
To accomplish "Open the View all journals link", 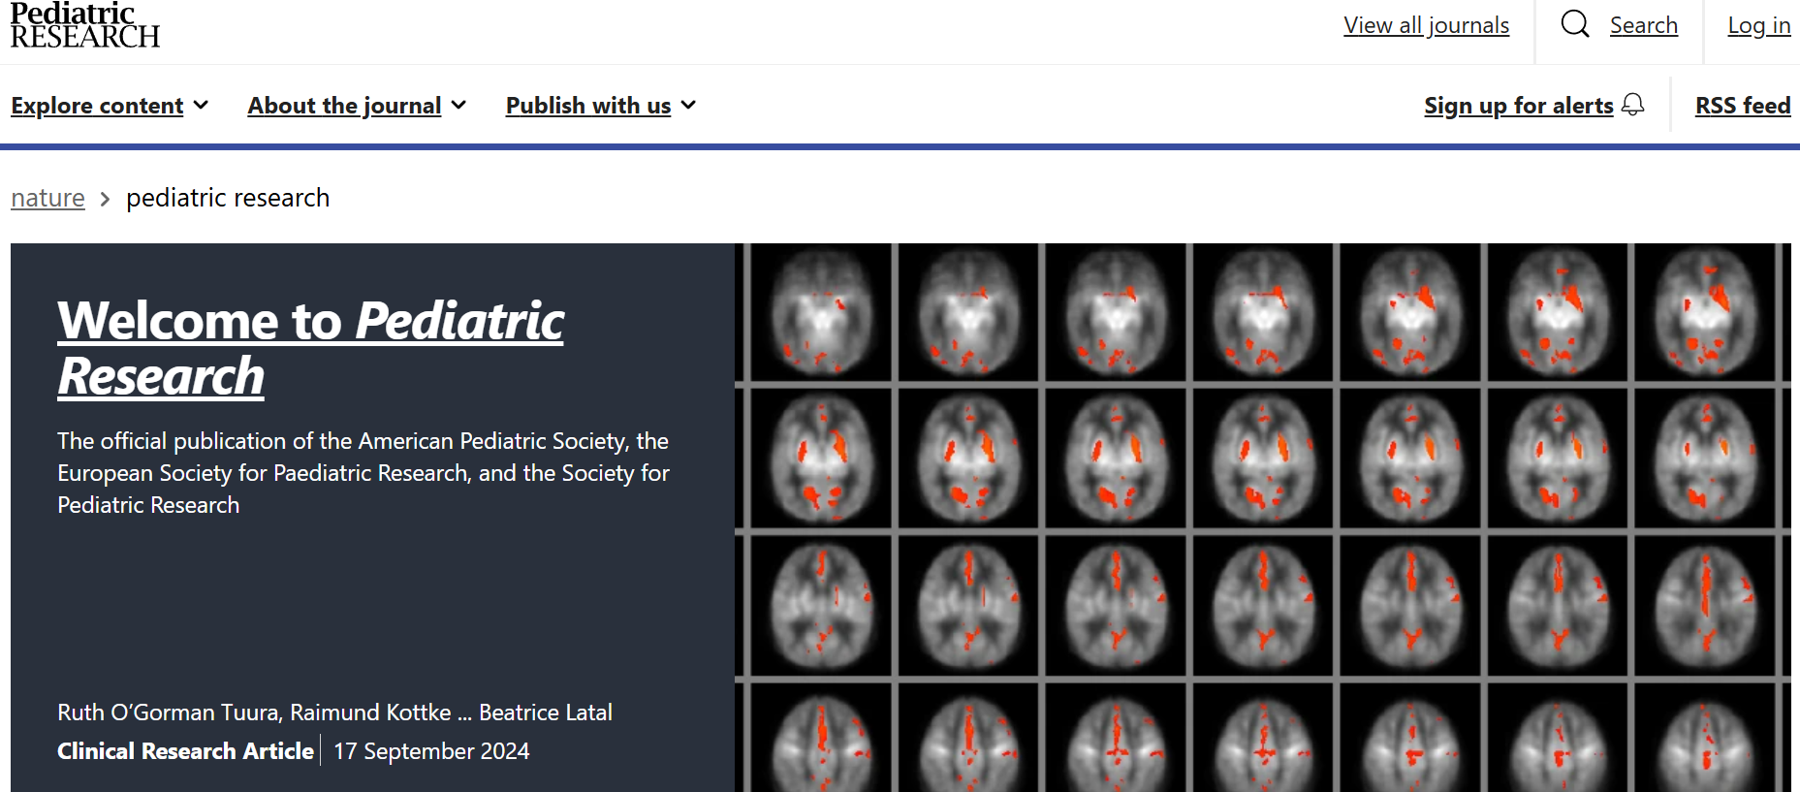I will (1426, 25).
